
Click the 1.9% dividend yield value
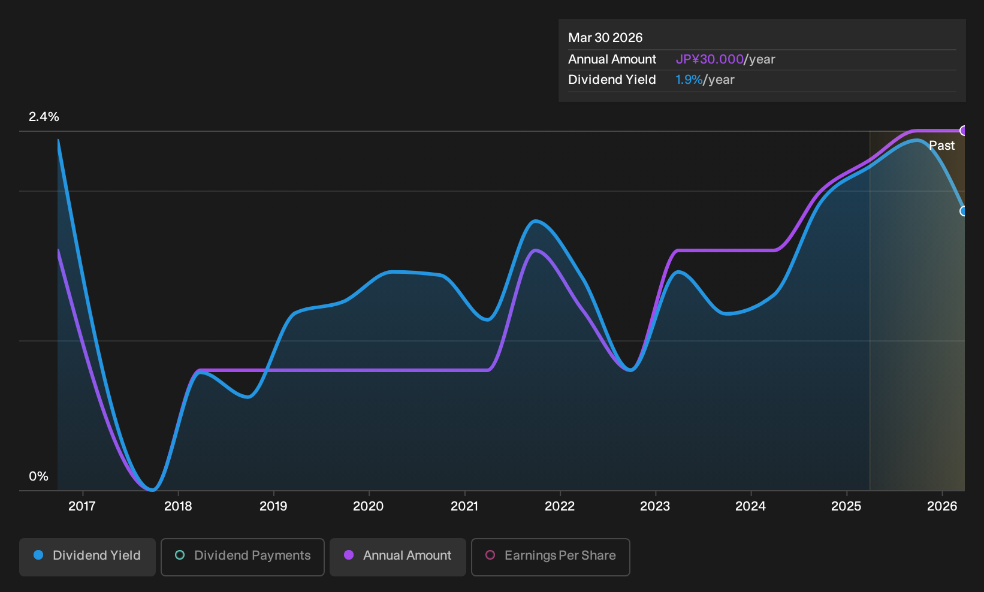click(689, 80)
